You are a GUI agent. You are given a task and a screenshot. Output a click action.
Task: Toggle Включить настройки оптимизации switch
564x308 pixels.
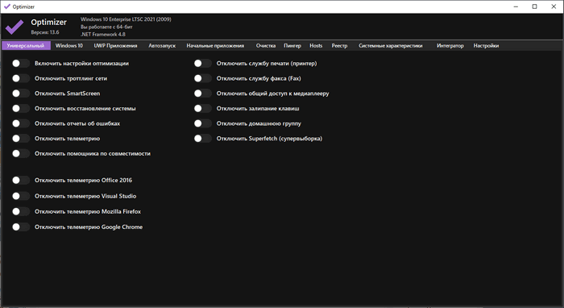click(x=20, y=64)
